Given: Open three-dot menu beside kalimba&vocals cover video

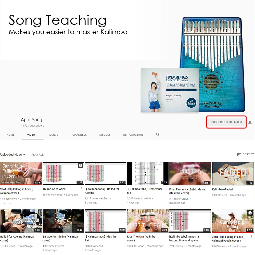Looking at the screenshot, I should coord(251,237).
